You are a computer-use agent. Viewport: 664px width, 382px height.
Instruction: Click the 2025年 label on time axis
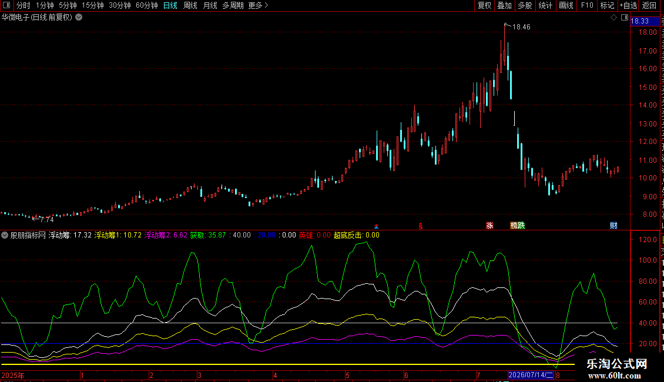13,376
